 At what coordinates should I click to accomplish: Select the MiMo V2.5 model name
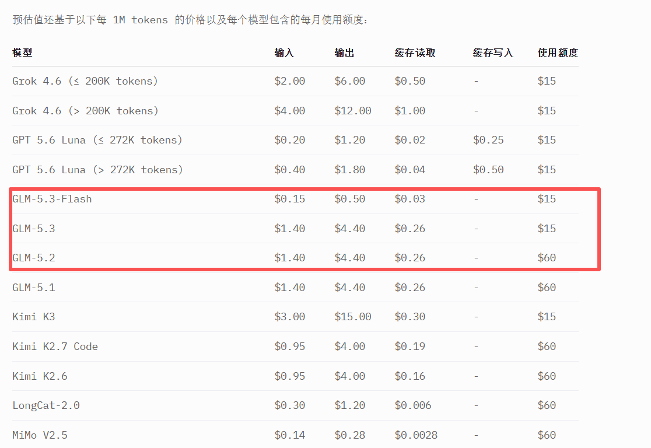click(40, 435)
